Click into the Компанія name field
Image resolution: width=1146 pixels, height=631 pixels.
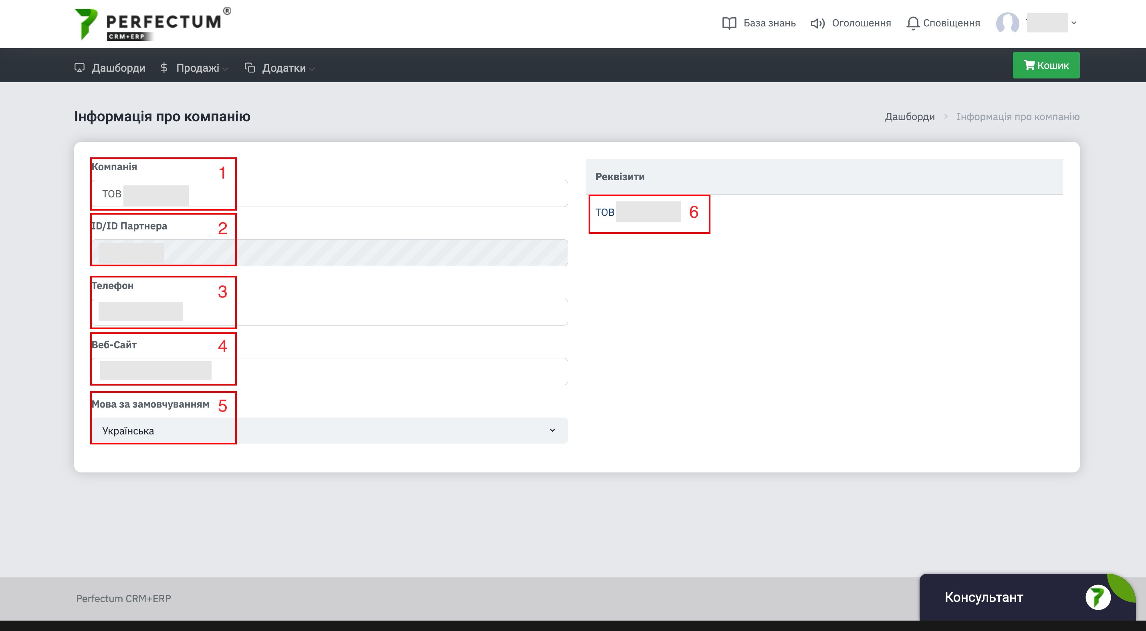tap(330, 193)
